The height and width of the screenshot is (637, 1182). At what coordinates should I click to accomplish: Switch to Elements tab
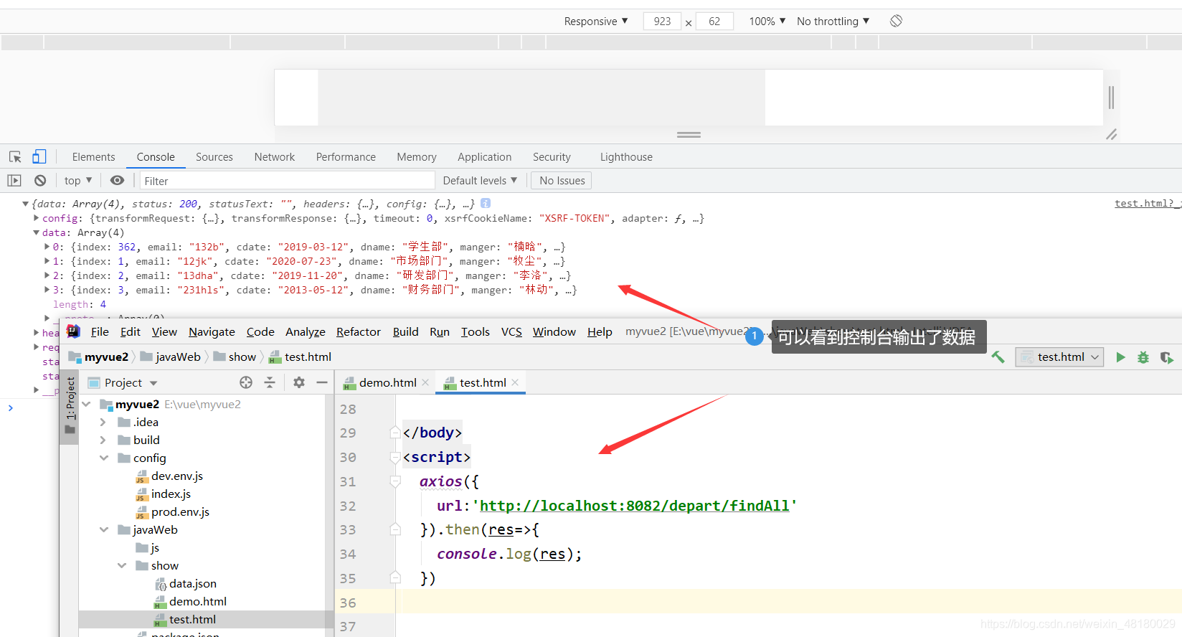[93, 157]
